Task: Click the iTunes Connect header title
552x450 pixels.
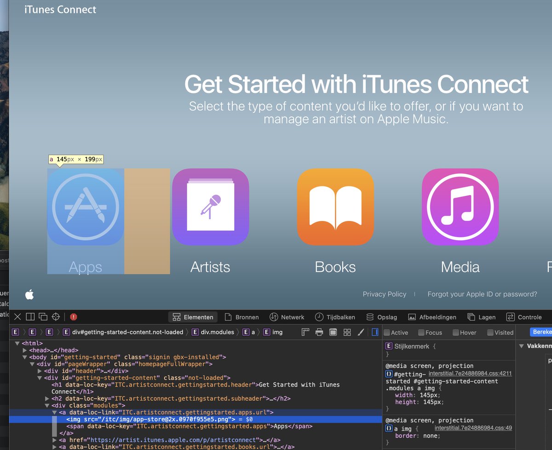Action: [x=60, y=9]
